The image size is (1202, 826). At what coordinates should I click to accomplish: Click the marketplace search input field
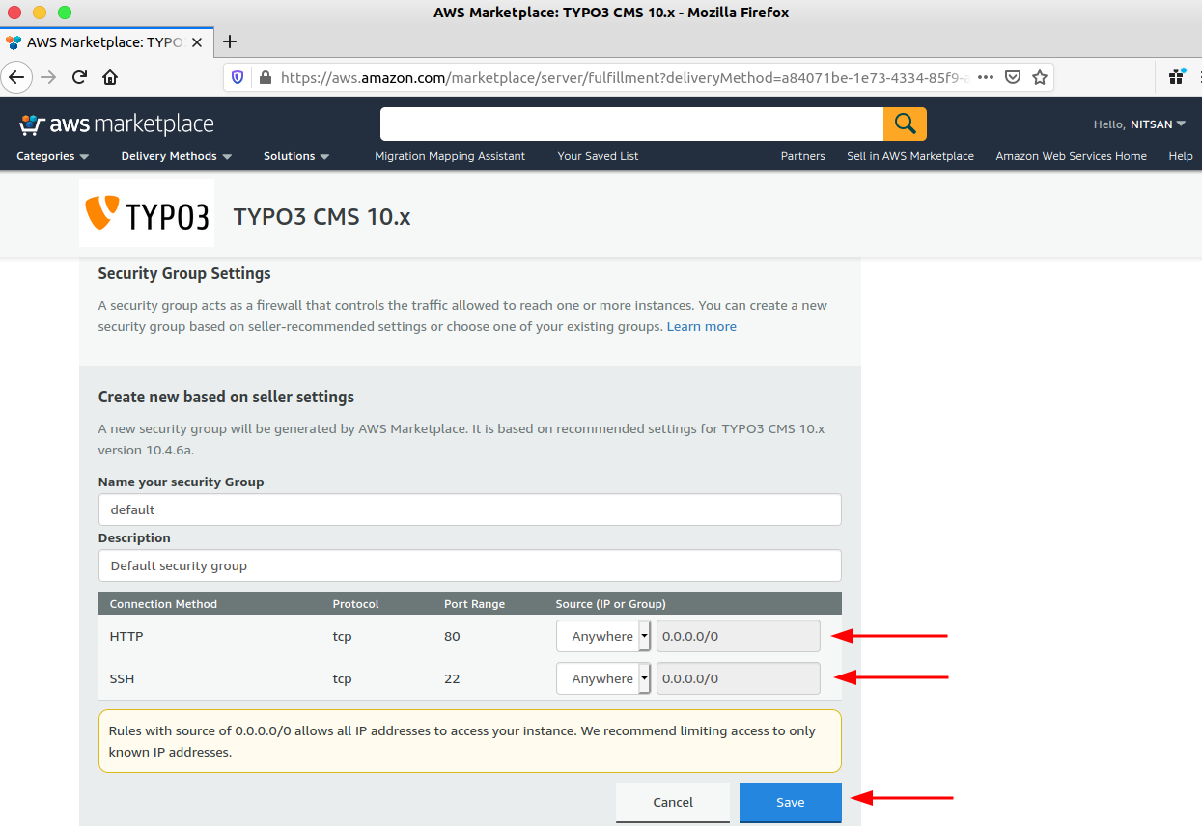(632, 124)
